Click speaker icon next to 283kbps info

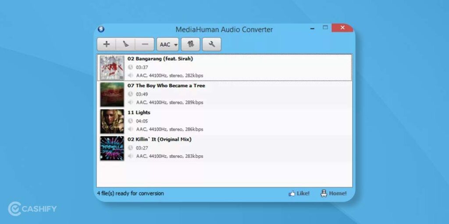(x=131, y=156)
